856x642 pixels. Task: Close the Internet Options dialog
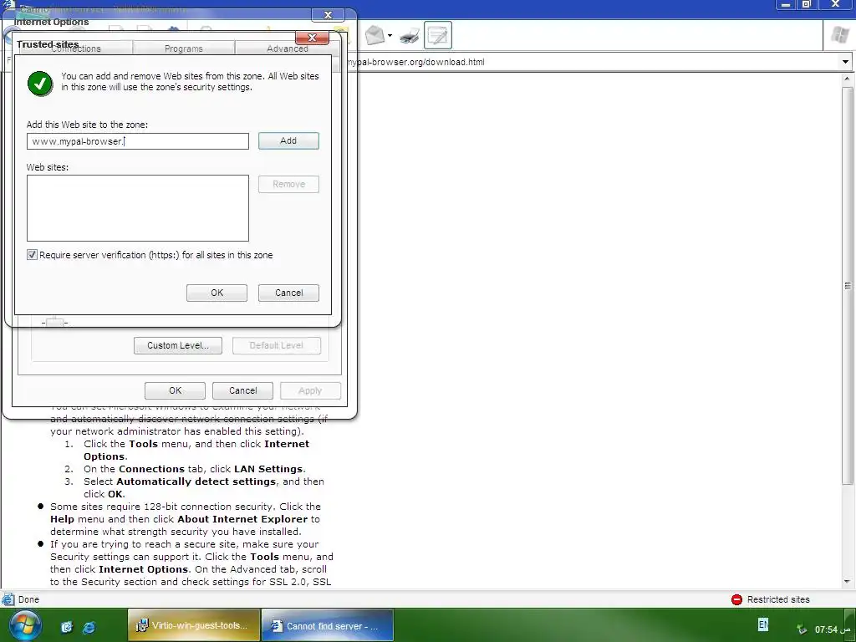pos(328,15)
